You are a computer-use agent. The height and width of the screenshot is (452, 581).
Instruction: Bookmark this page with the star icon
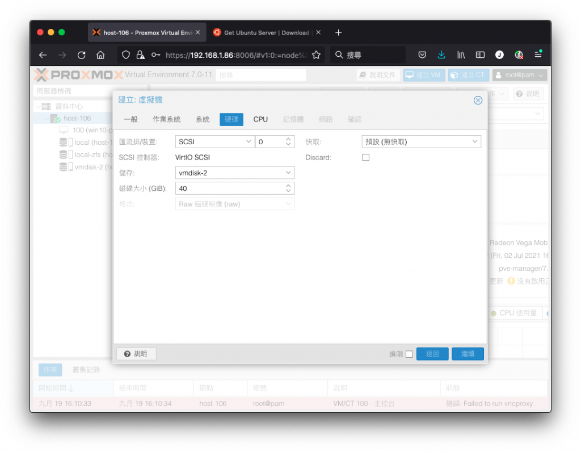click(x=316, y=55)
